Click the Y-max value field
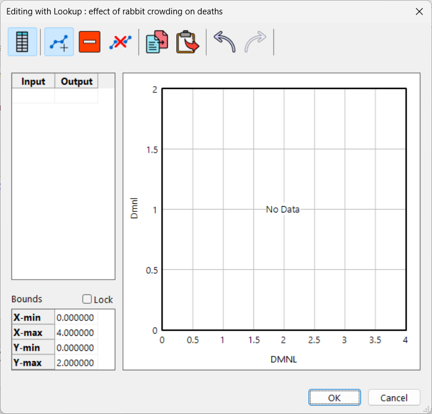This screenshot has width=432, height=414. [x=76, y=362]
